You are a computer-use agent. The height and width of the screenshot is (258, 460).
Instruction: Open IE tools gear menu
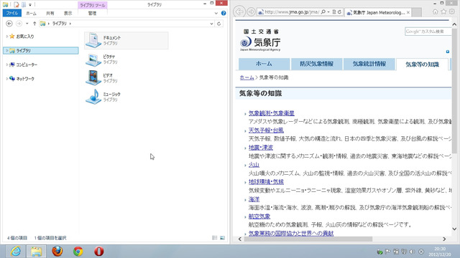pos(452,11)
